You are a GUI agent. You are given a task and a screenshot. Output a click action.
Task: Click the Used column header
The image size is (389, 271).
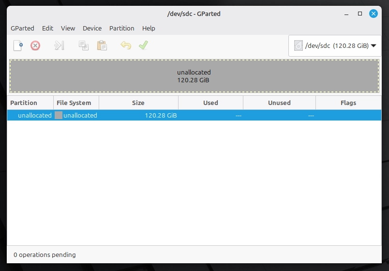coord(210,103)
